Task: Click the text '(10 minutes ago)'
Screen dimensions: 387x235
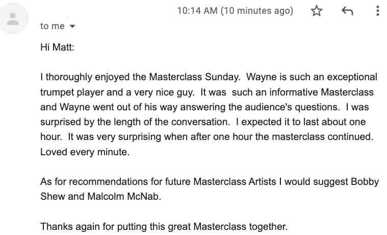Action: [257, 11]
